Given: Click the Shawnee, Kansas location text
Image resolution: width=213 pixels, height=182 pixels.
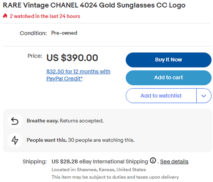Looking at the screenshot, I should (x=99, y=170).
